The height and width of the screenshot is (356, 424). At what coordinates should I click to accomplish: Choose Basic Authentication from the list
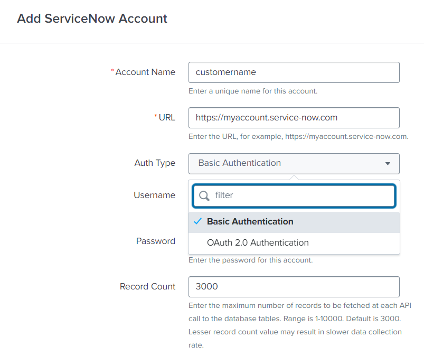coord(250,222)
